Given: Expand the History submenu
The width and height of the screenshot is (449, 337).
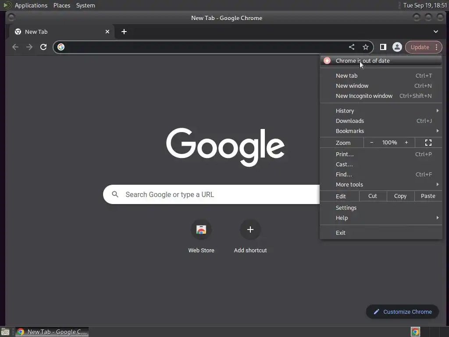Looking at the screenshot, I should click(x=381, y=111).
